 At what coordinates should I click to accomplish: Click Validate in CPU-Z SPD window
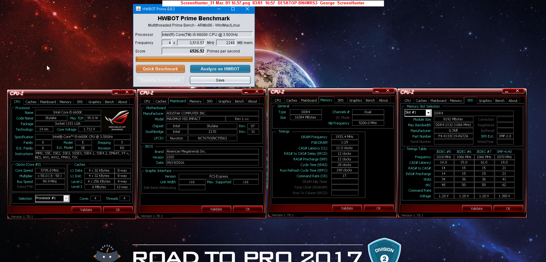[x=476, y=209]
